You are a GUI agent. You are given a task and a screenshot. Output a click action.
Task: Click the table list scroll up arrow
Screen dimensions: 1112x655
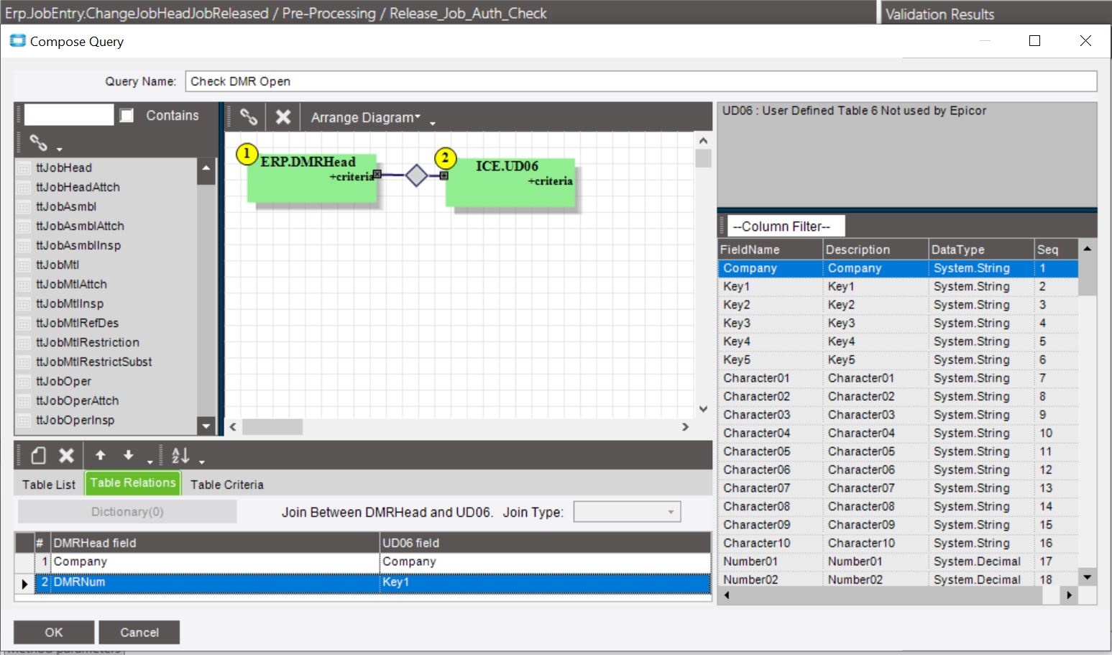click(206, 169)
